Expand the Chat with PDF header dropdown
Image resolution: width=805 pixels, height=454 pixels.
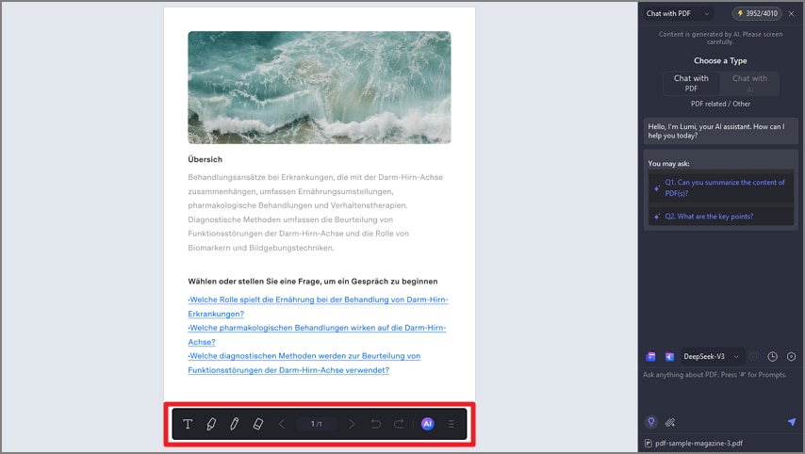[x=677, y=13]
